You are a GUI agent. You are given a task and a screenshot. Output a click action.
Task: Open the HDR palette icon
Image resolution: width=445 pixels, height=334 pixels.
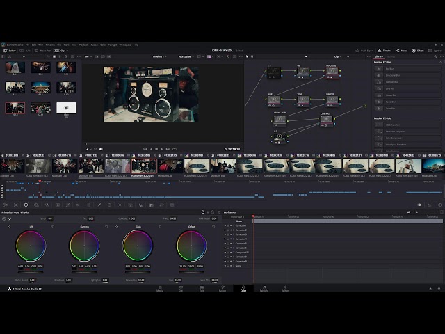click(36, 205)
